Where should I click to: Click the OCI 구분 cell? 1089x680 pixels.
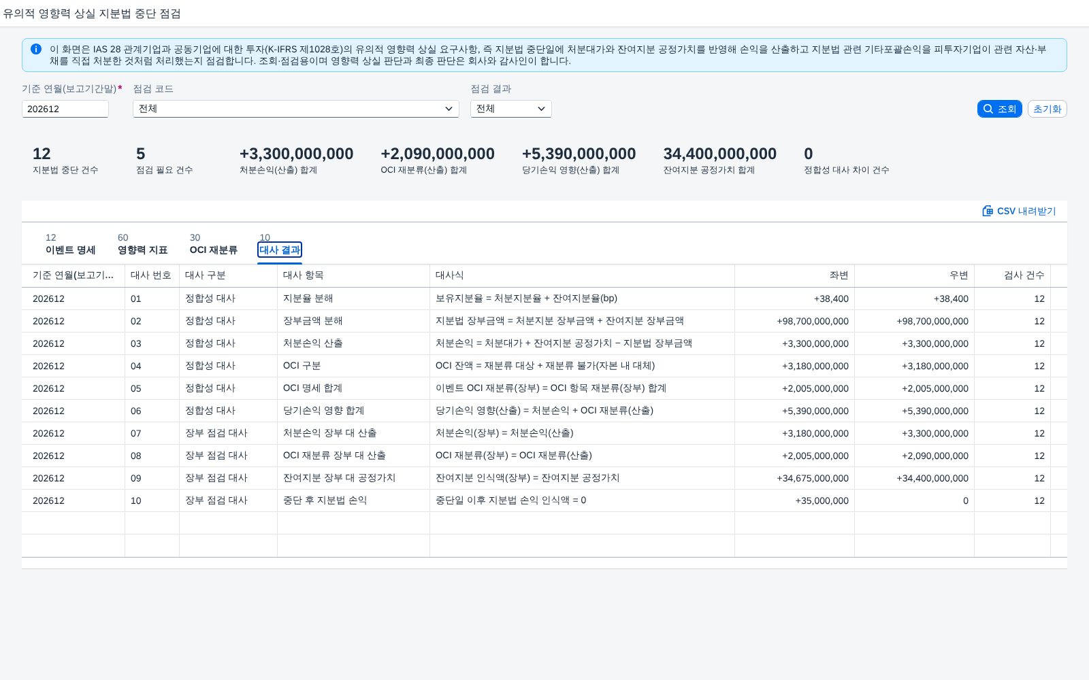tap(353, 366)
